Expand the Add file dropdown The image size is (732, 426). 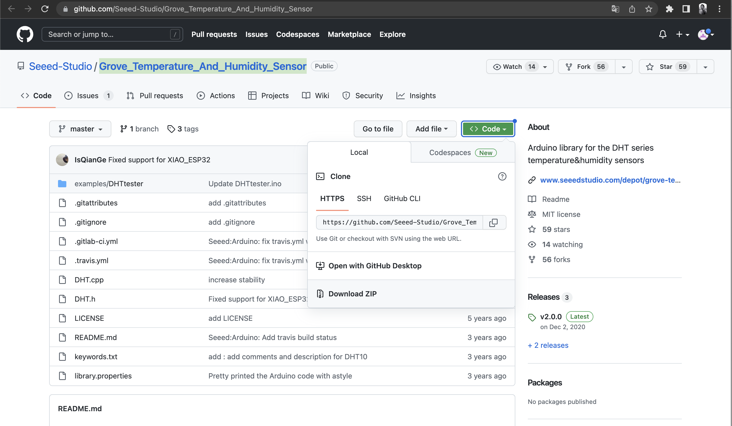click(x=431, y=129)
